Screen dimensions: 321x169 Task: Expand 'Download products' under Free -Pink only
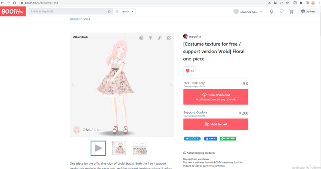click(194, 87)
